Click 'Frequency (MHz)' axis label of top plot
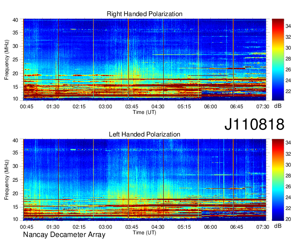The height and width of the screenshot is (240, 296). point(7,60)
